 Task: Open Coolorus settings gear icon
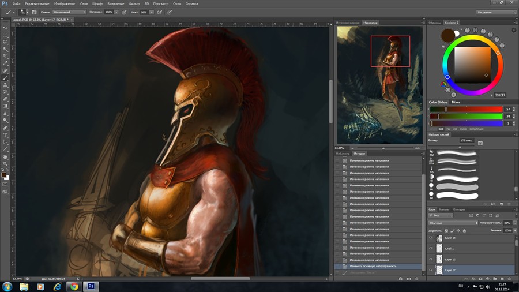click(513, 30)
